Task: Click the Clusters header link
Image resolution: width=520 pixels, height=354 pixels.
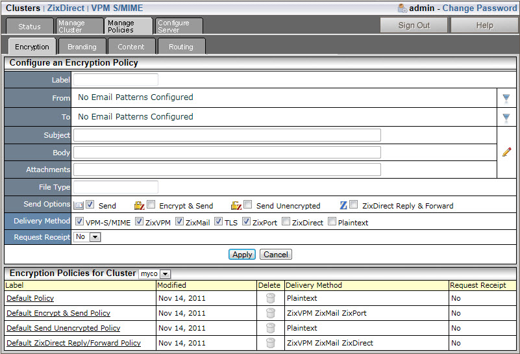Action: 23,8
